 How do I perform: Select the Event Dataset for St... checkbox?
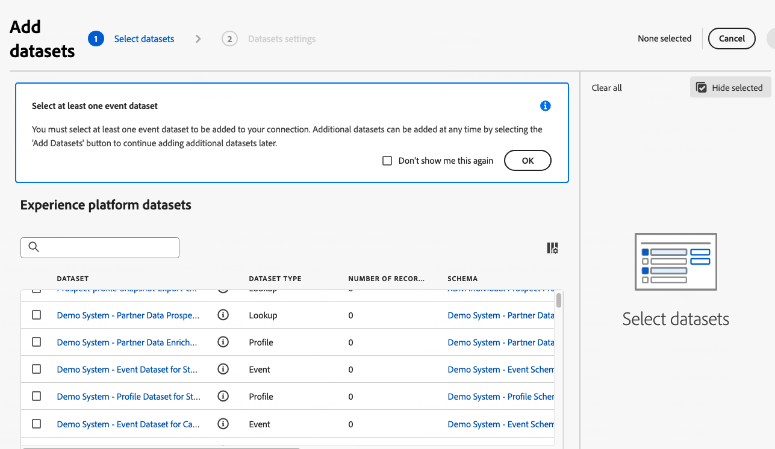[x=37, y=369]
